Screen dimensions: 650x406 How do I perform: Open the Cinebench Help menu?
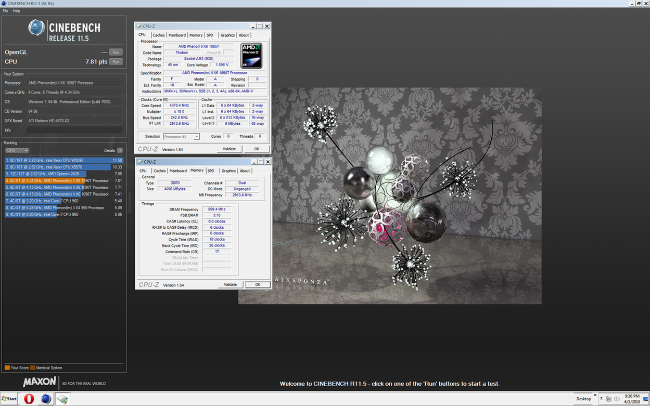16,11
